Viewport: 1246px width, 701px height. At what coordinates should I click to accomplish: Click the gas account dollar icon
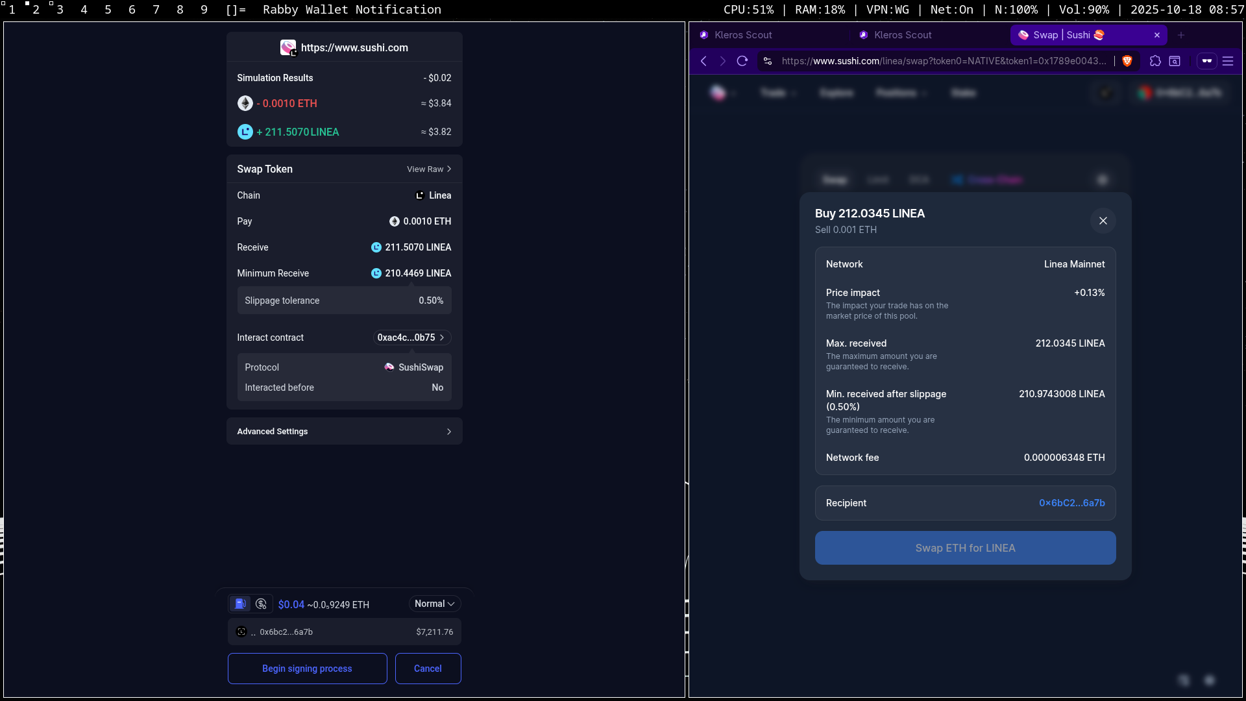261,604
